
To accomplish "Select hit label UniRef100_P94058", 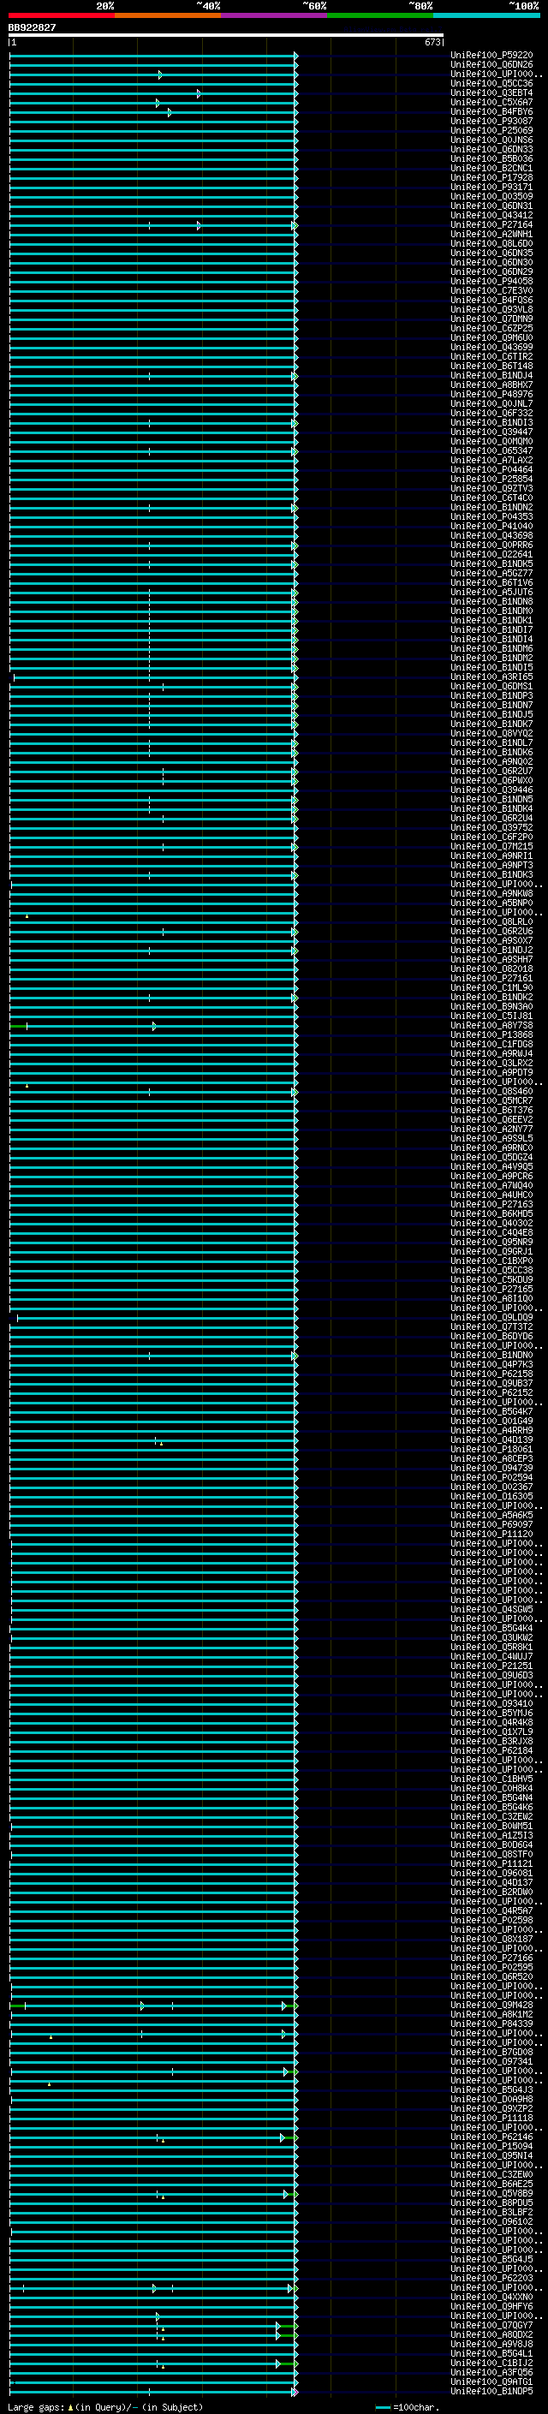I will click(491, 281).
